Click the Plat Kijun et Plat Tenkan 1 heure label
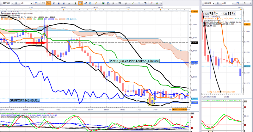Image resolution: width=253 pixels, height=132 pixels. [134, 61]
